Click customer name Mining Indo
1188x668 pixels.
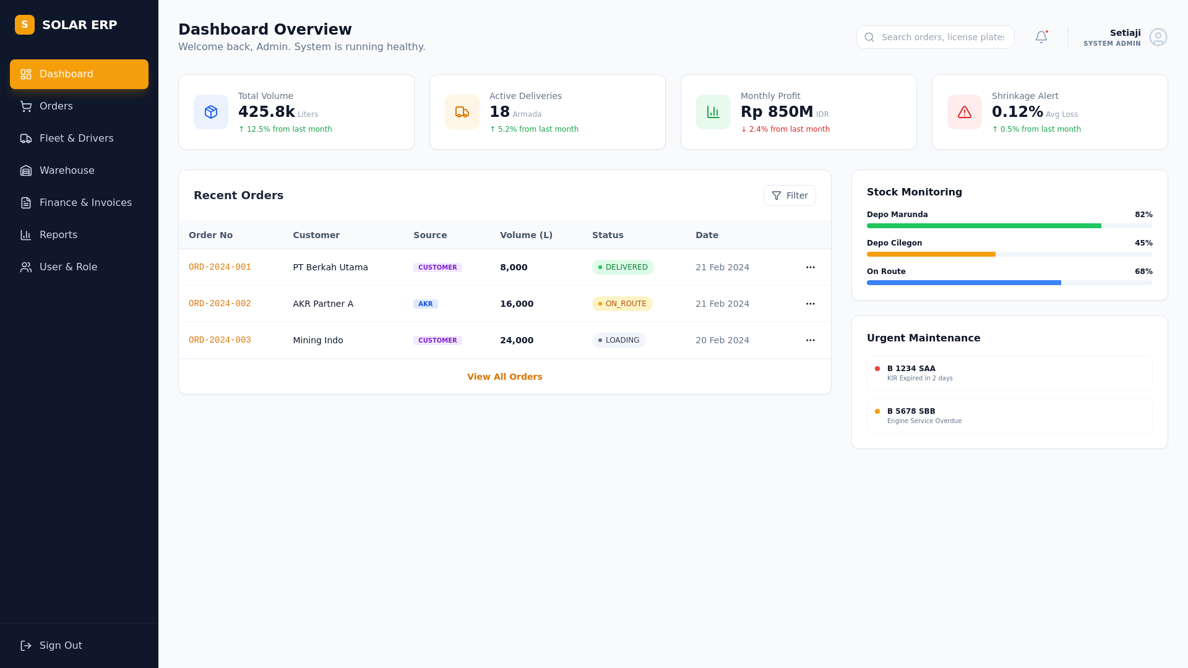[318, 340]
